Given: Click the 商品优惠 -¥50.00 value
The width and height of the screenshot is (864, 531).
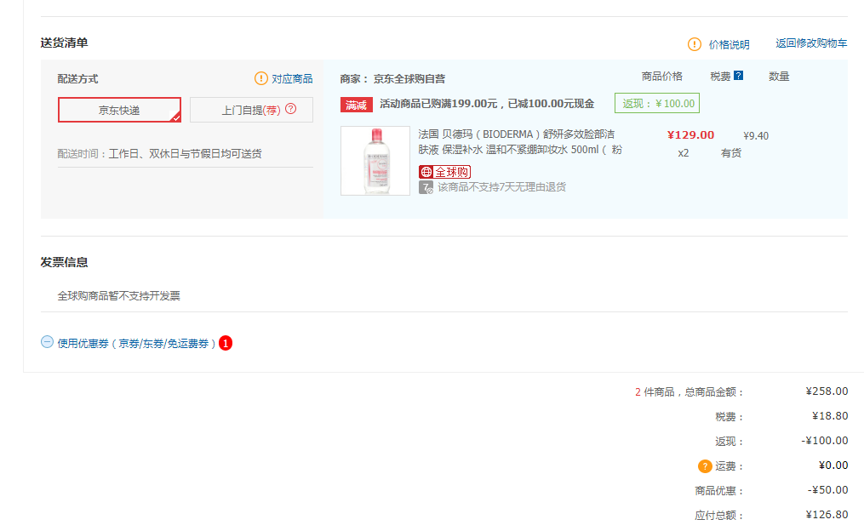Looking at the screenshot, I should coord(827,489).
